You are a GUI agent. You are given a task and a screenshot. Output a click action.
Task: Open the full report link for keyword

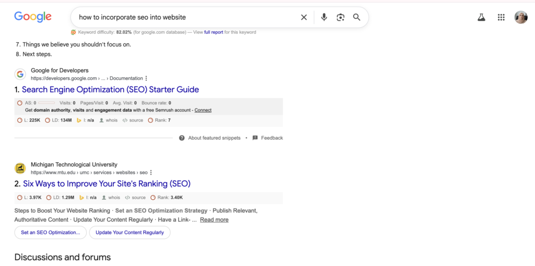pyautogui.click(x=214, y=32)
